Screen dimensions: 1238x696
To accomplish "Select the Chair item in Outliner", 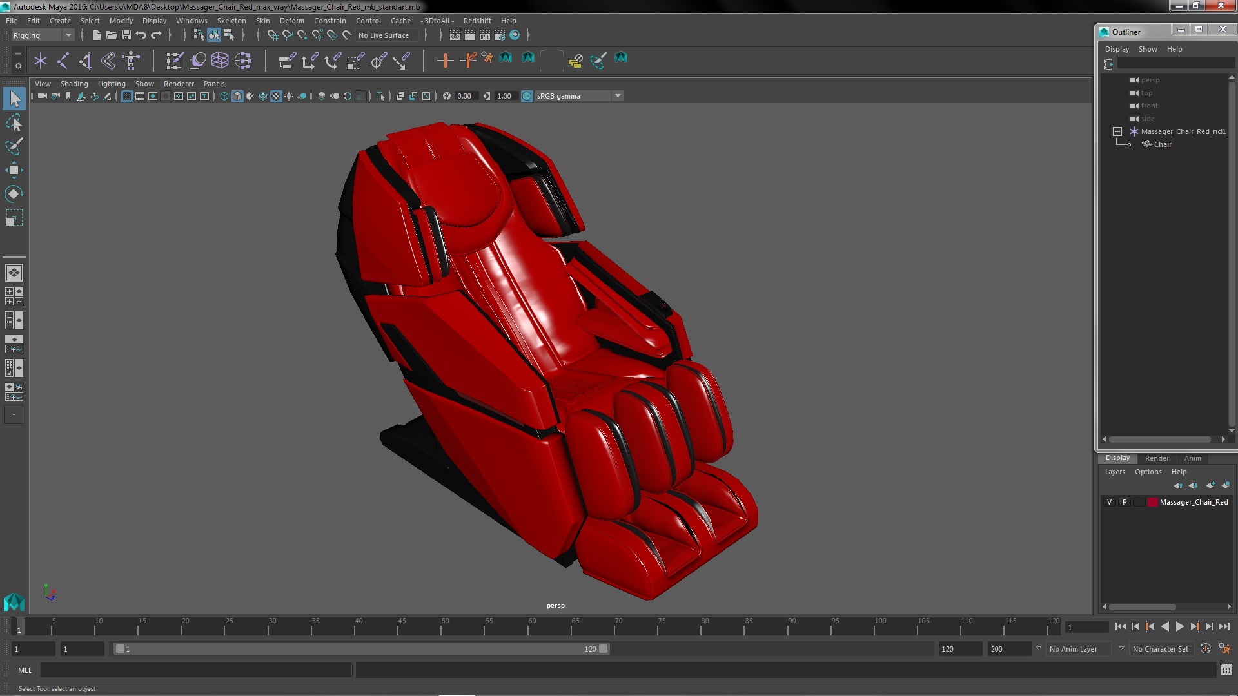I will (x=1163, y=144).
